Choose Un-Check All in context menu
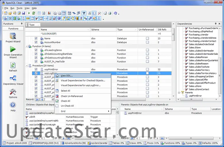The image size is (224, 147). coord(83,106)
